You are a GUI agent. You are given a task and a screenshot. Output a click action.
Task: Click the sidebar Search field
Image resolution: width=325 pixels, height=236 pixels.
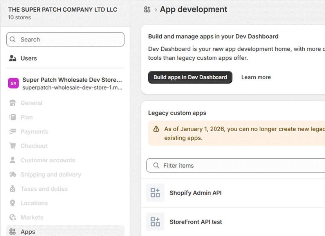[x=65, y=39]
